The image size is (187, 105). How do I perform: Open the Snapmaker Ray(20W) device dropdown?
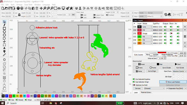[x=176, y=88]
